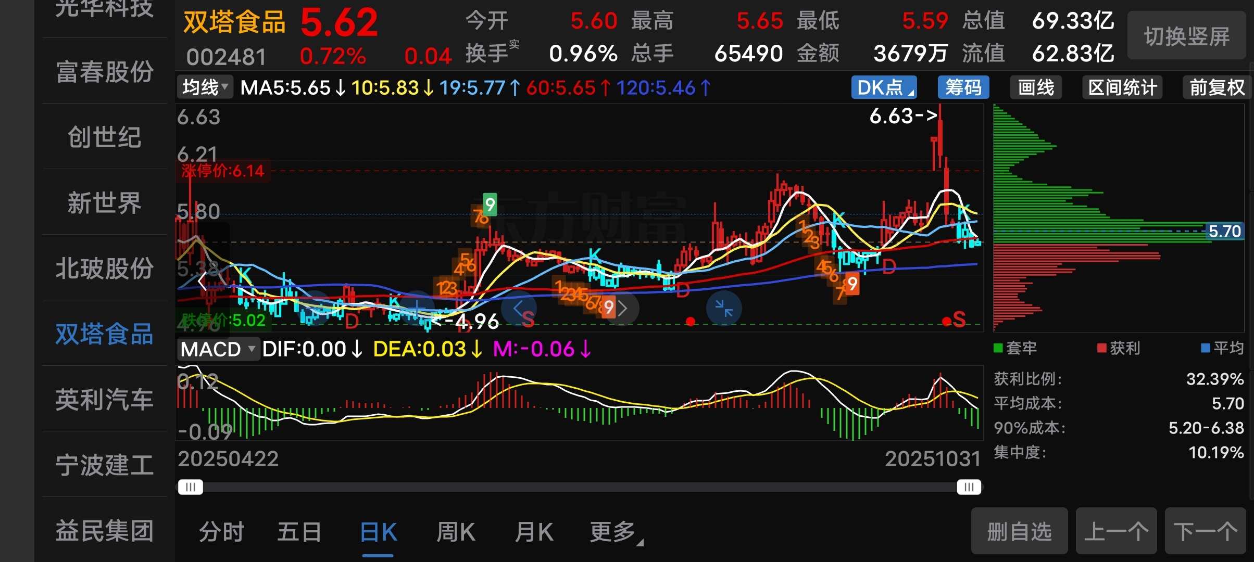
Task: Toggle 区间统计 range statistics
Action: (x=1122, y=87)
